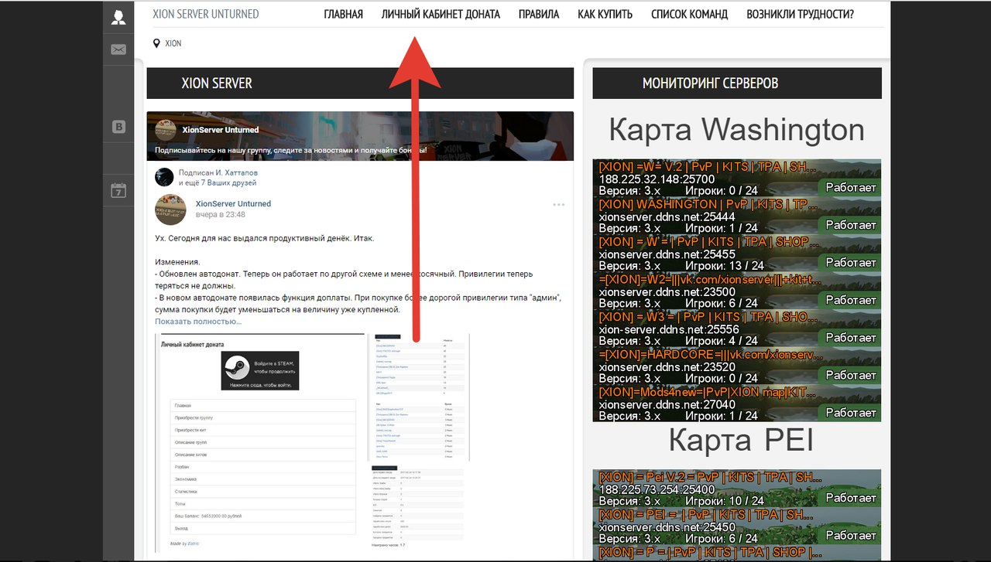Click the Карта Washington heading
The width and height of the screenshot is (991, 562).
pos(736,130)
